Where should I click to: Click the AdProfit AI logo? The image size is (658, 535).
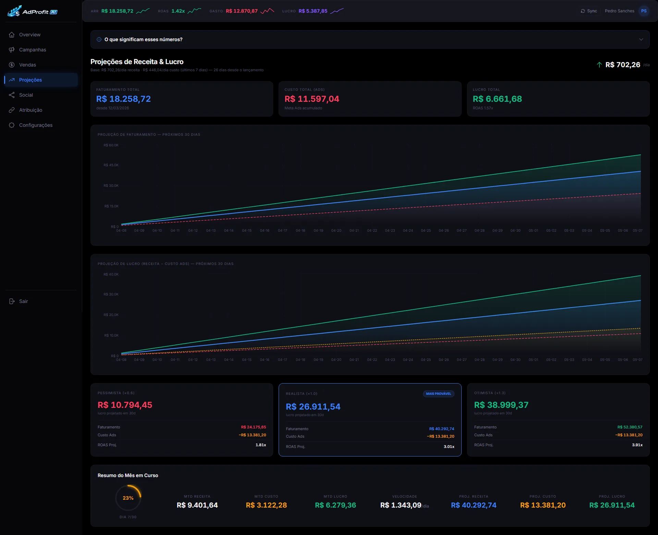pos(33,11)
